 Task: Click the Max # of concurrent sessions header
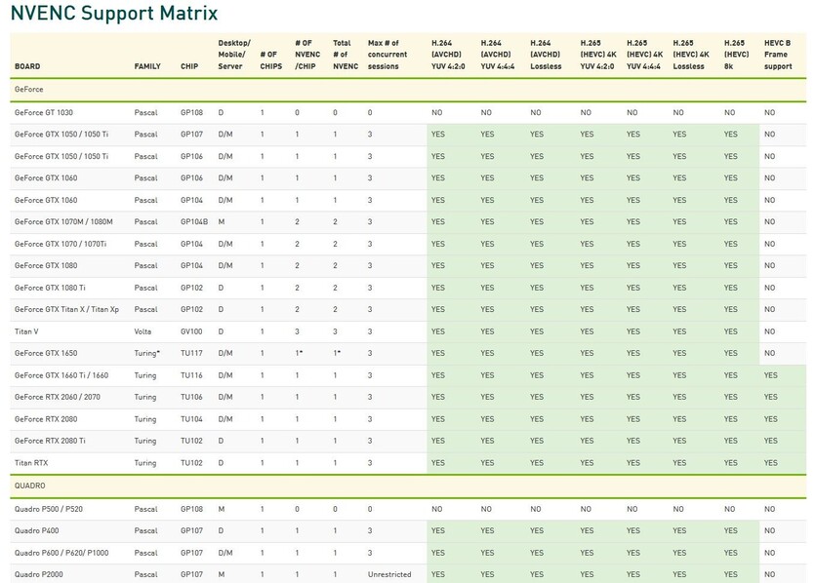click(388, 55)
